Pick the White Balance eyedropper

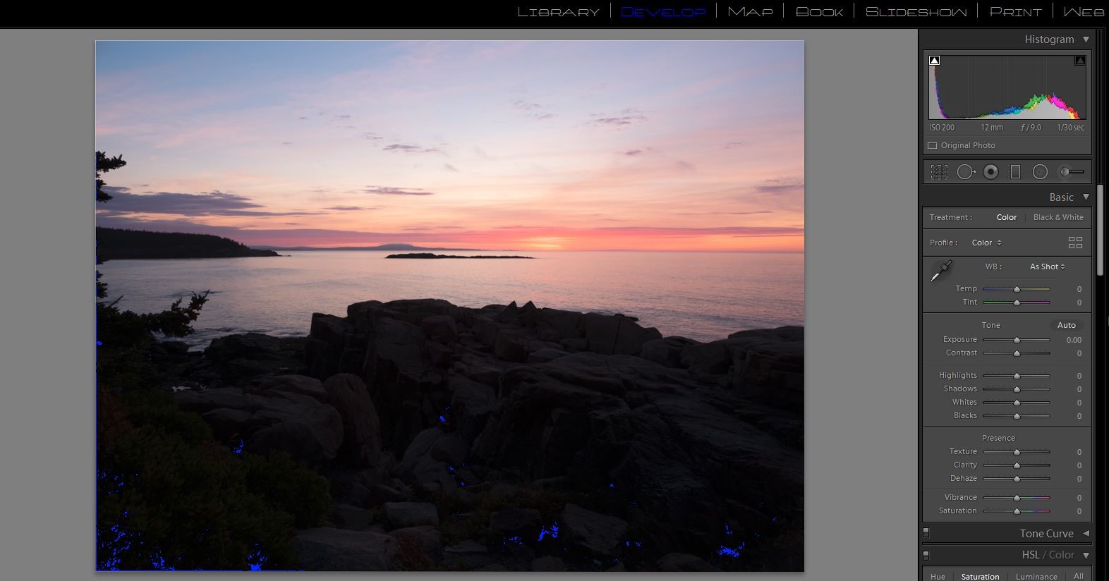(x=941, y=271)
